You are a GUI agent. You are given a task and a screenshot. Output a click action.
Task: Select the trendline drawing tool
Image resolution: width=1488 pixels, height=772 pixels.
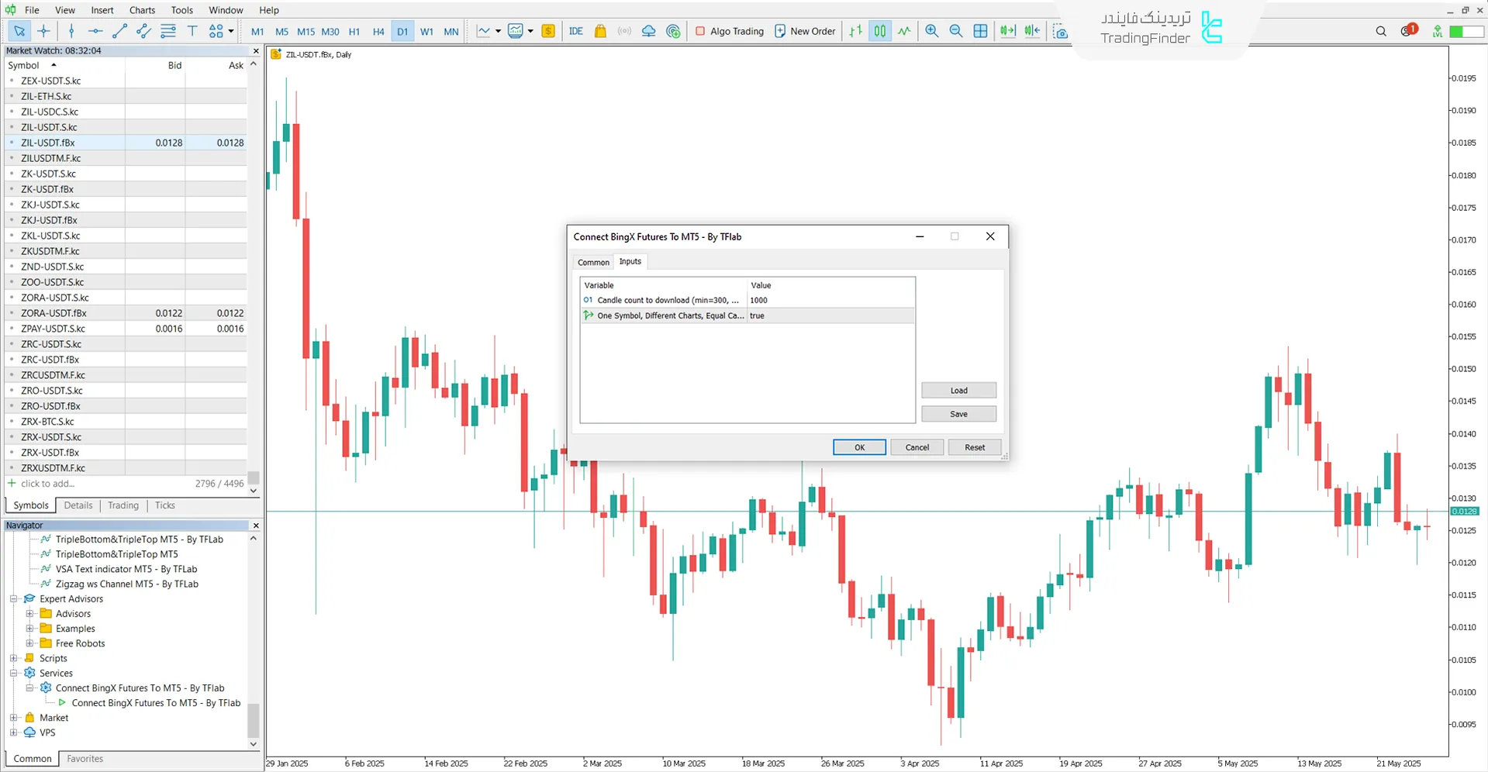tap(119, 31)
